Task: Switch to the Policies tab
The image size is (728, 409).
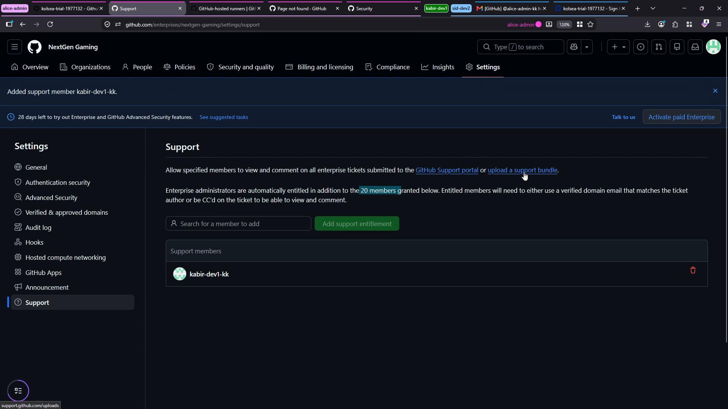Action: click(x=179, y=67)
